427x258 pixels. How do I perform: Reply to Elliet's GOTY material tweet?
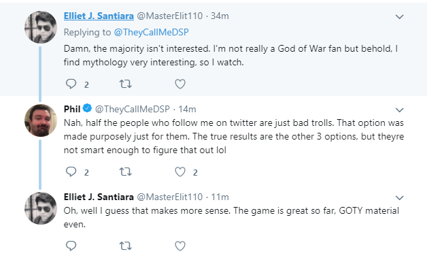[x=71, y=246]
